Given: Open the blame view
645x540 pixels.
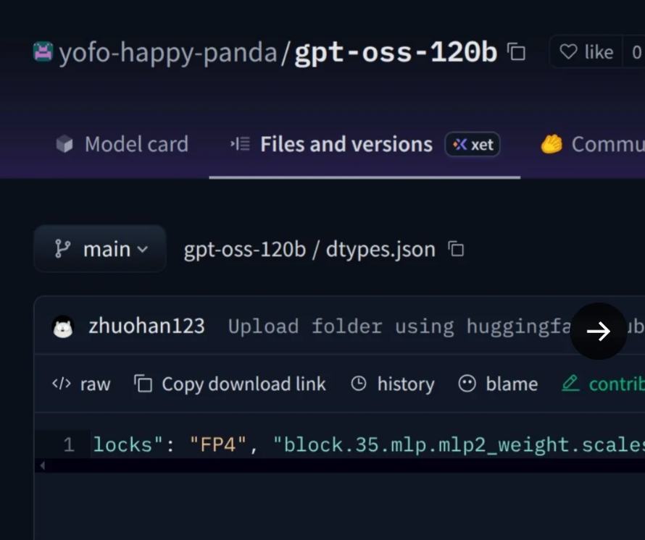Looking at the screenshot, I should click(498, 384).
